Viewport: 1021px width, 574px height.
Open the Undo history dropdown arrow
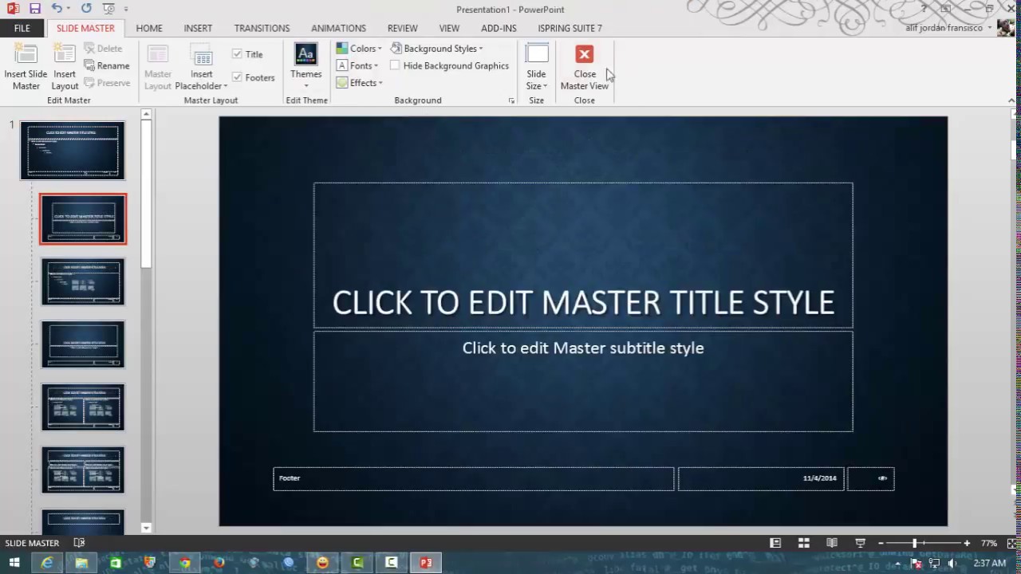tap(69, 9)
